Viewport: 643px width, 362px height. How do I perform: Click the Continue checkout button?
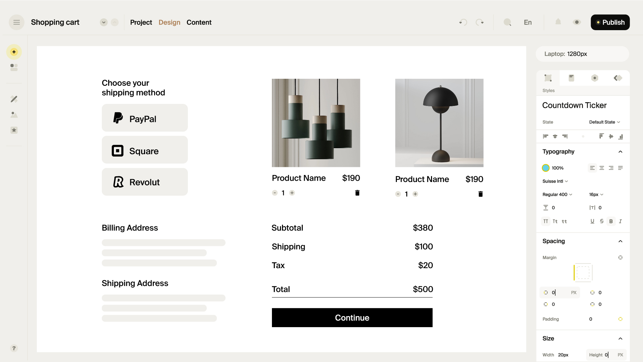[352, 317]
